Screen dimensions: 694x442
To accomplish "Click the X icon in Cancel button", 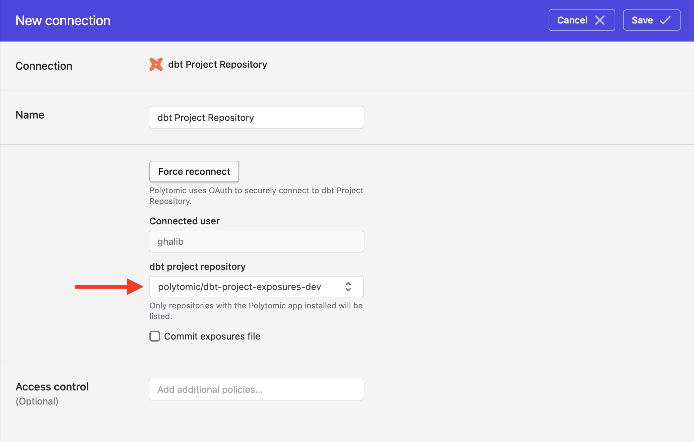I will coord(600,20).
